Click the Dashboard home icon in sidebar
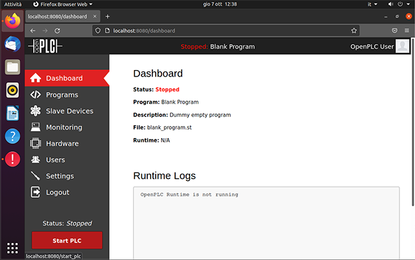Screen dimensions: 415x260 [x=36, y=78]
